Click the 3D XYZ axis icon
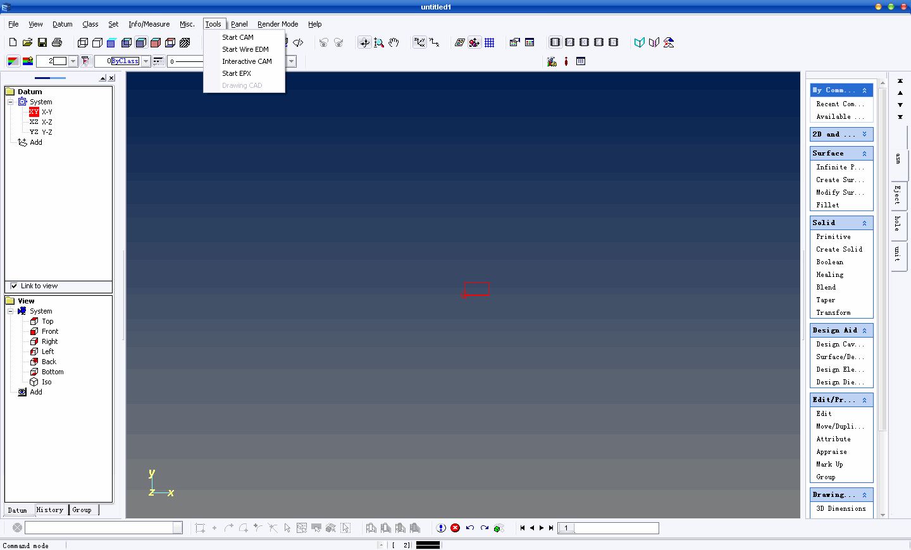This screenshot has height=550, width=911. coord(419,42)
